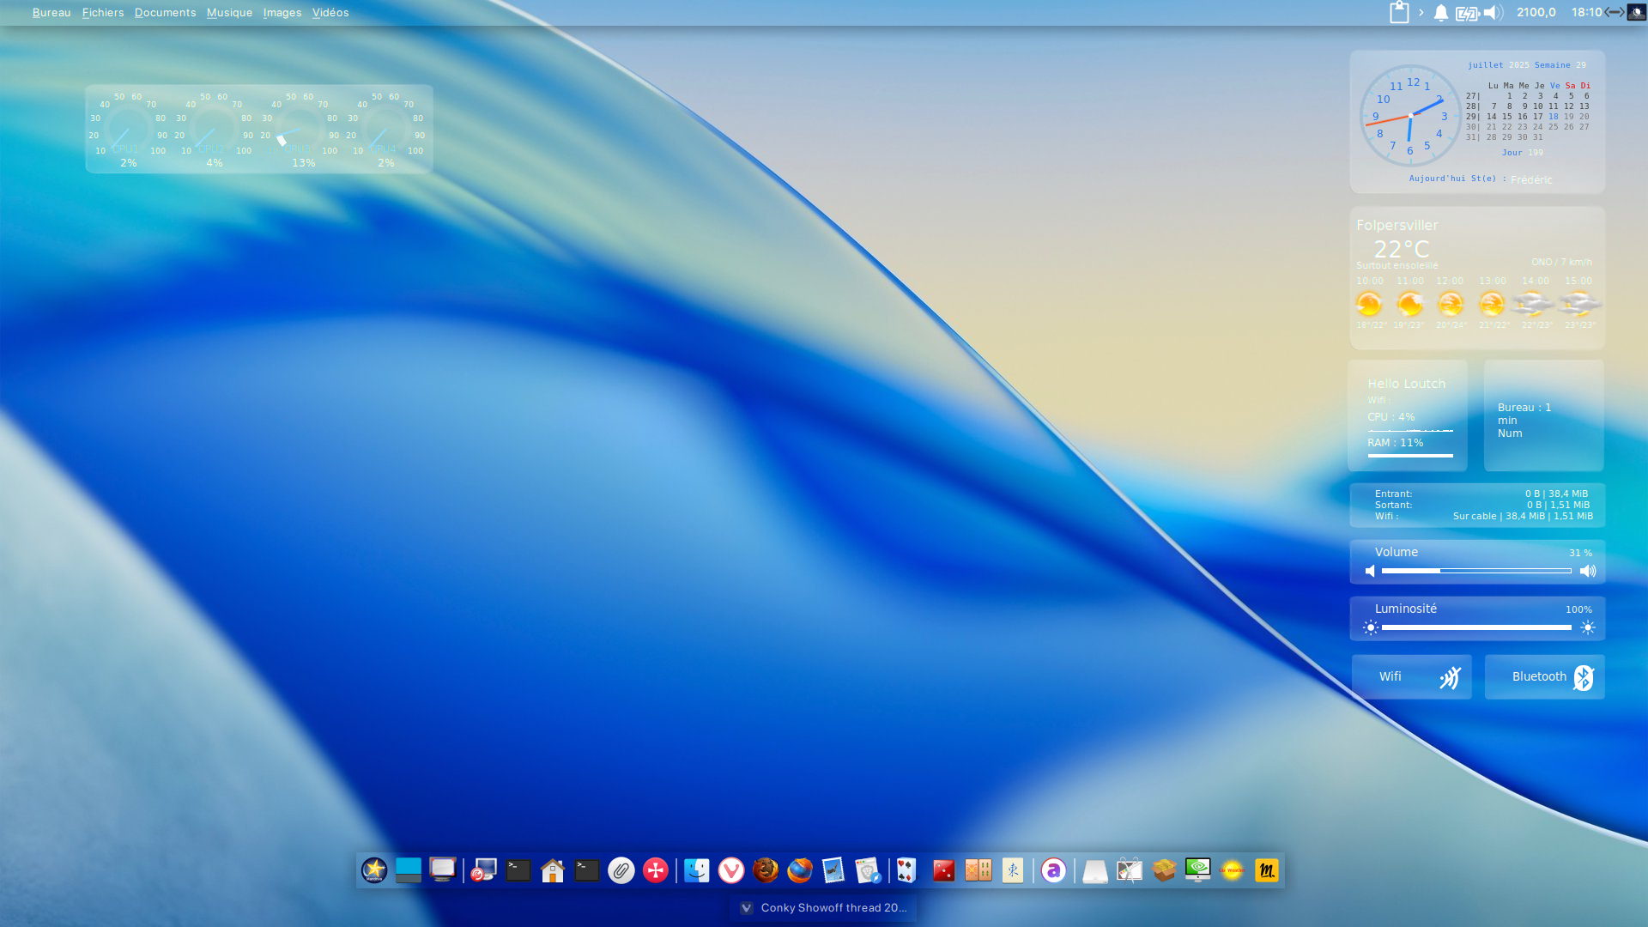Adjust the Volume slider in the widget
The image size is (1648, 927).
coord(1476,571)
